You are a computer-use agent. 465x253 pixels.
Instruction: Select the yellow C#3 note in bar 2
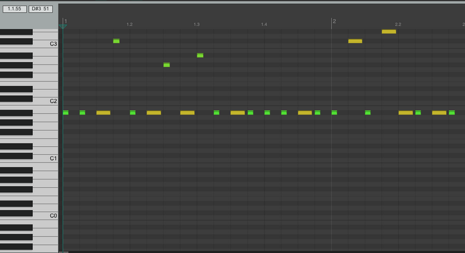tap(355, 41)
